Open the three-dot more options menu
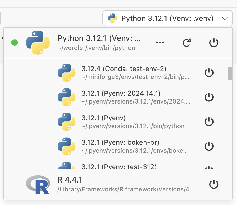This screenshot has height=205, width=237. [x=160, y=43]
